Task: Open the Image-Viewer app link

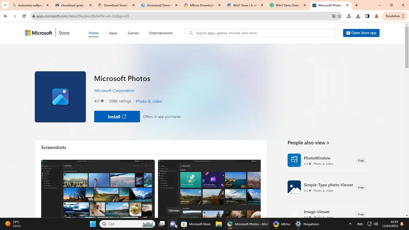Action: [x=317, y=212]
